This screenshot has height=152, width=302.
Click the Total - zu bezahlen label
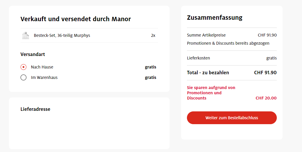pyautogui.click(x=208, y=73)
